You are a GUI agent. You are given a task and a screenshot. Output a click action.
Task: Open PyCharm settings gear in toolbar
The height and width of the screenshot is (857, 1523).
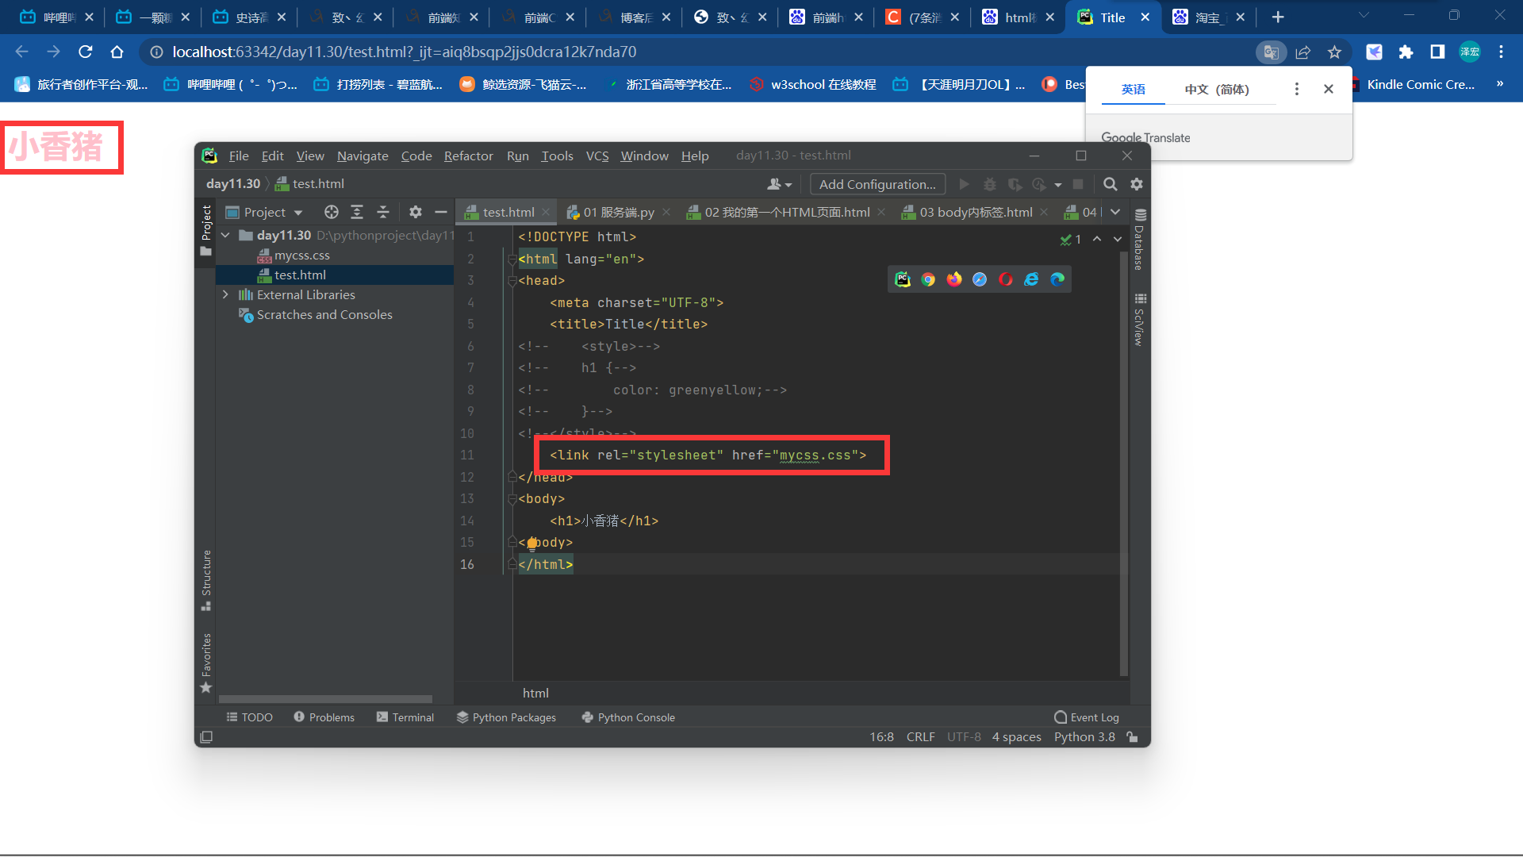point(1137,184)
